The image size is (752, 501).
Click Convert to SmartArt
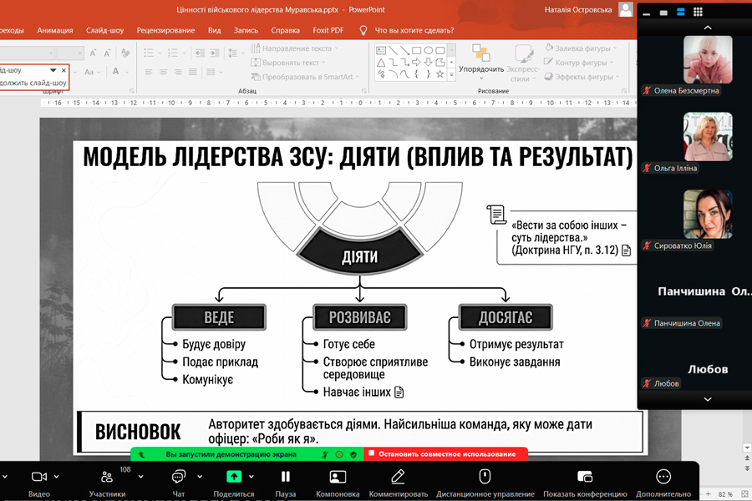[x=305, y=77]
